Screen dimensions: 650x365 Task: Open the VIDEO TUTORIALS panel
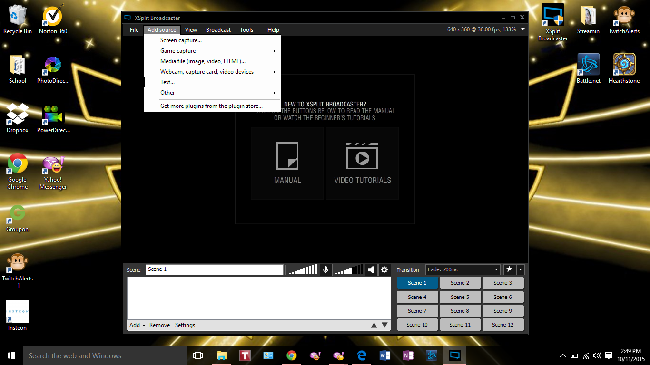[x=362, y=163]
